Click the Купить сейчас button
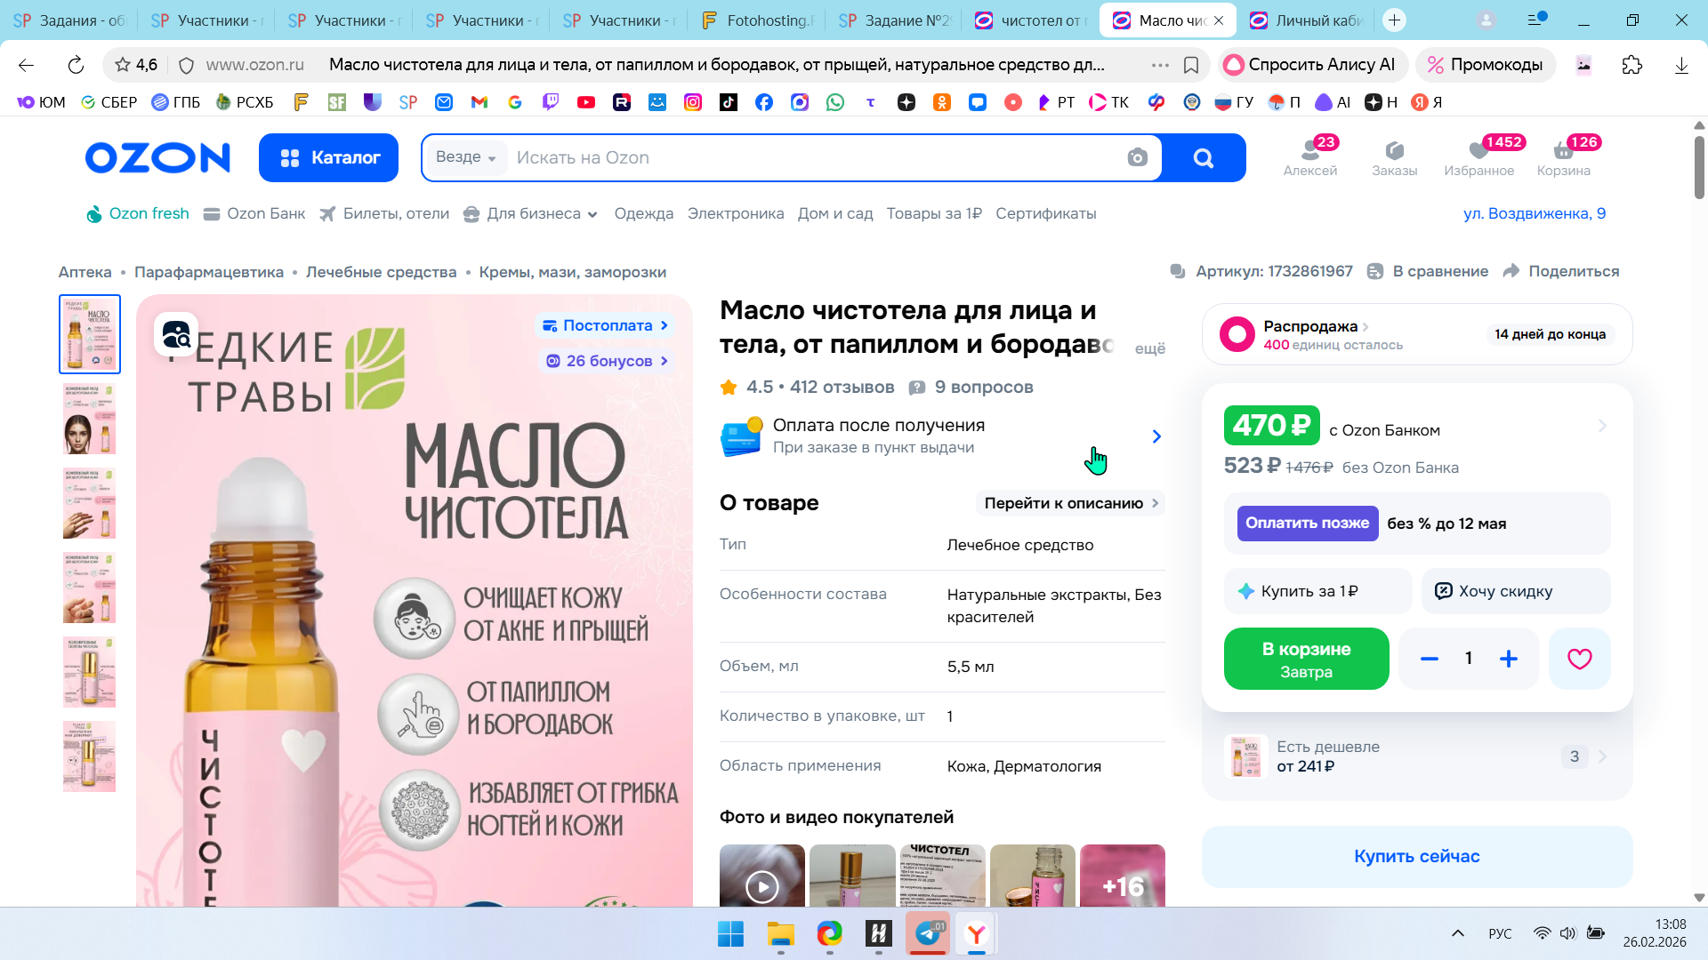Screen dimensions: 1708x960 tap(1416, 856)
